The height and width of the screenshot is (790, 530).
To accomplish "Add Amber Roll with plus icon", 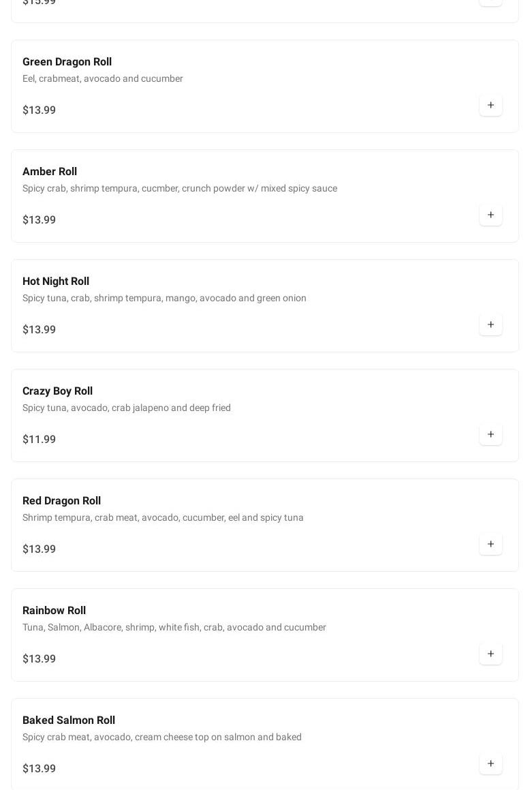I will pyautogui.click(x=490, y=215).
